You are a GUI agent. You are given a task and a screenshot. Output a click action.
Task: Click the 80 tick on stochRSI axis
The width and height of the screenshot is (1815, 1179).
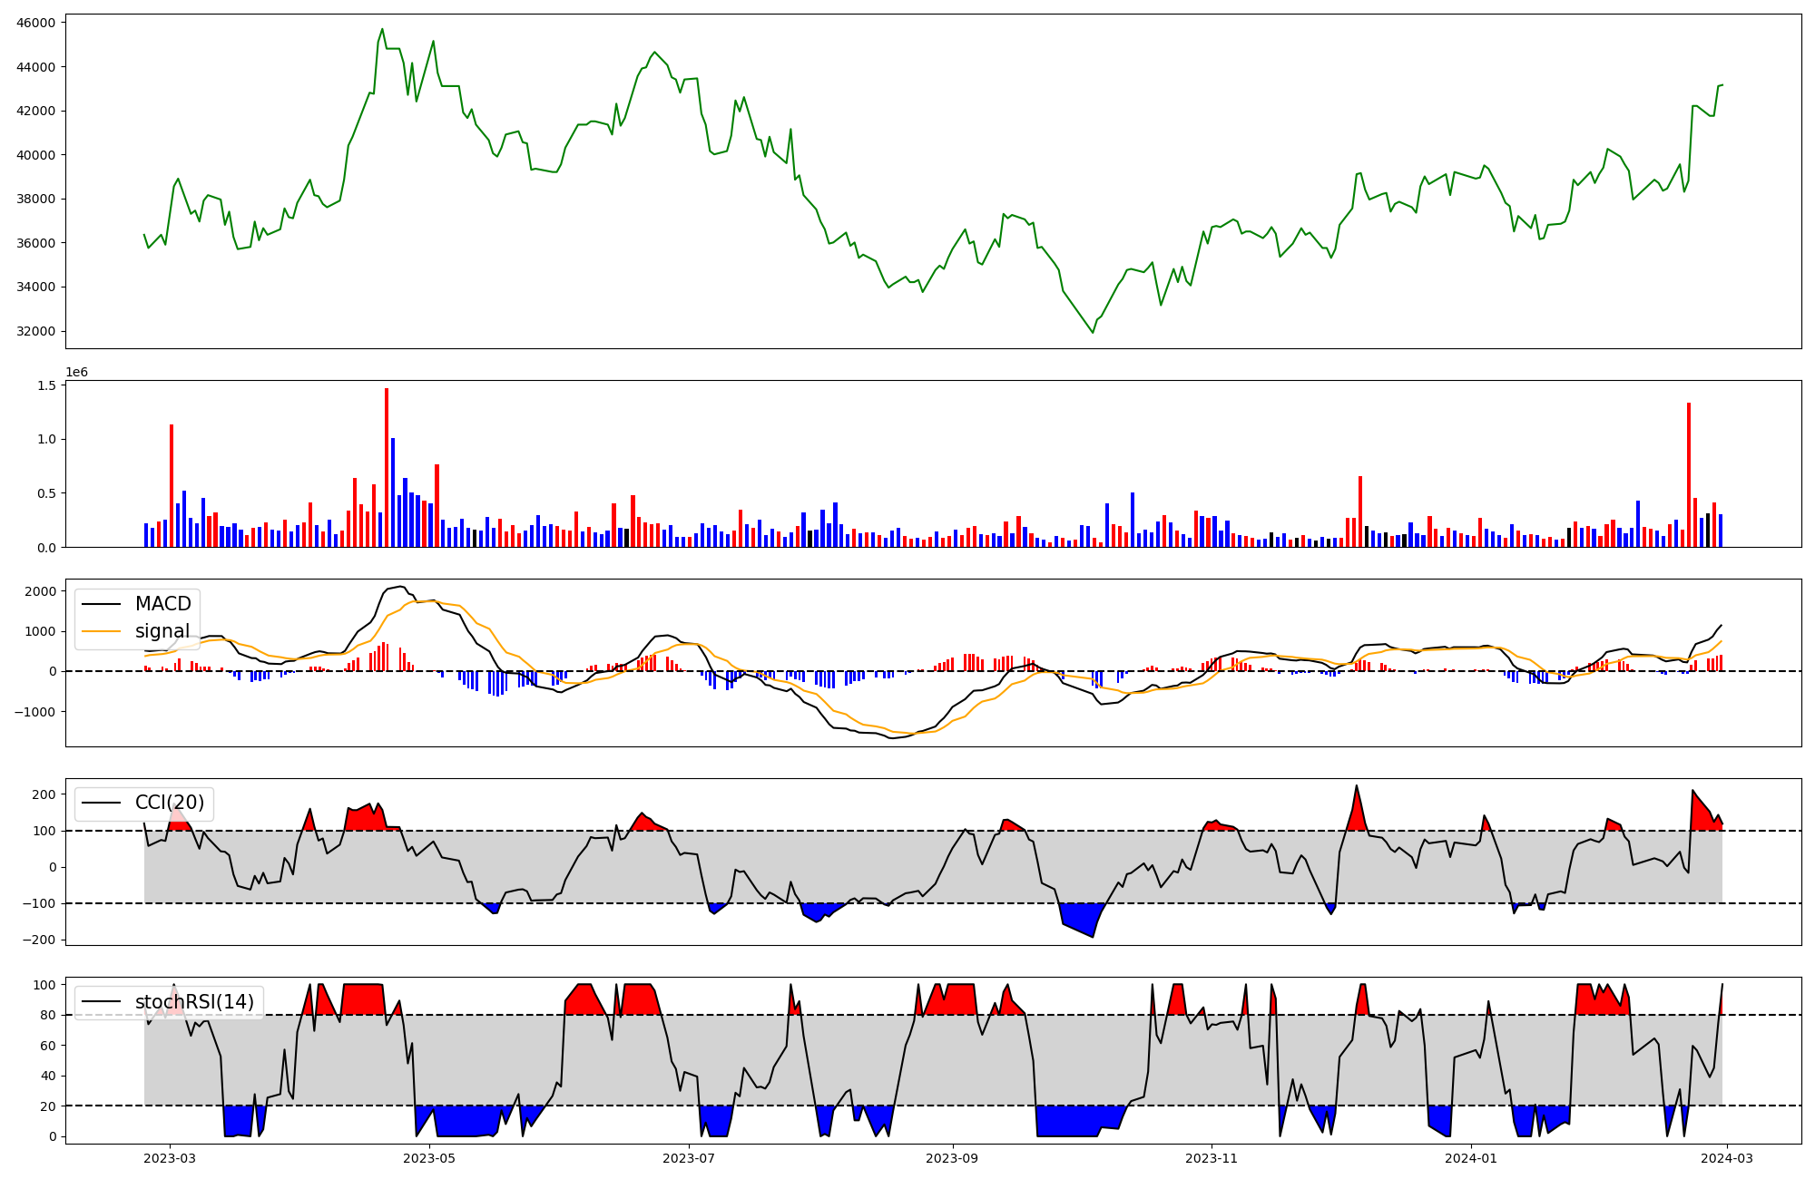pyautogui.click(x=48, y=1016)
